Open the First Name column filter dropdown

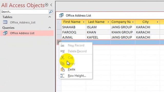click(x=84, y=22)
